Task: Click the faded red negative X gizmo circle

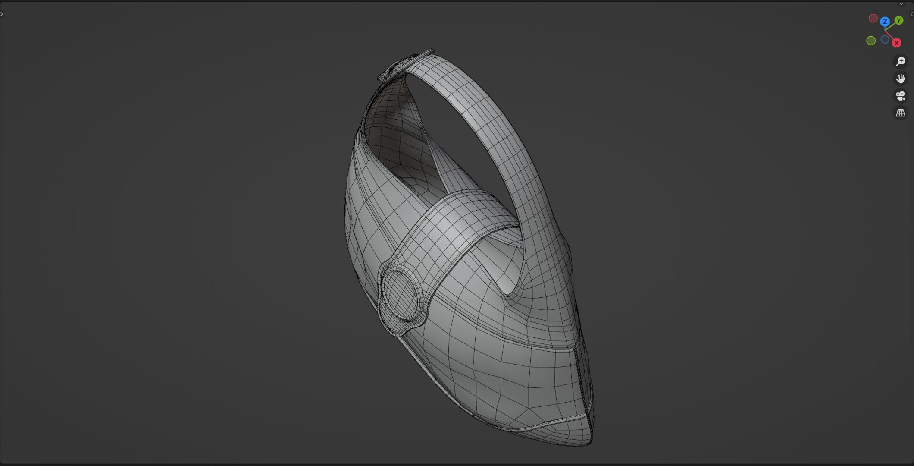Action: point(873,19)
